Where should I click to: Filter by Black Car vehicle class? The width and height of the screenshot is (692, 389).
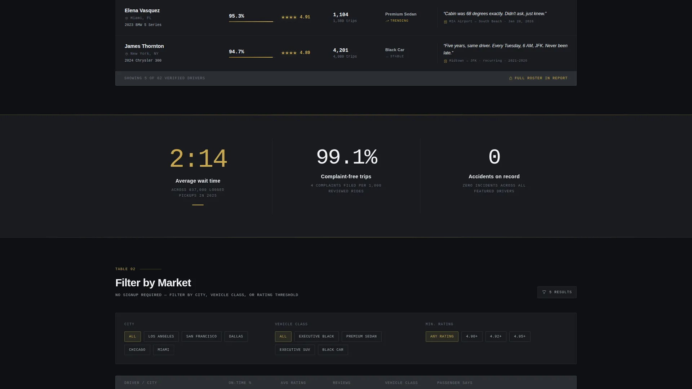(333, 350)
